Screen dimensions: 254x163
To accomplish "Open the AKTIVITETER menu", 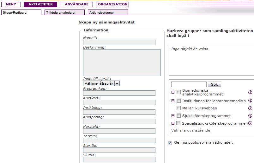I will 40,4.
